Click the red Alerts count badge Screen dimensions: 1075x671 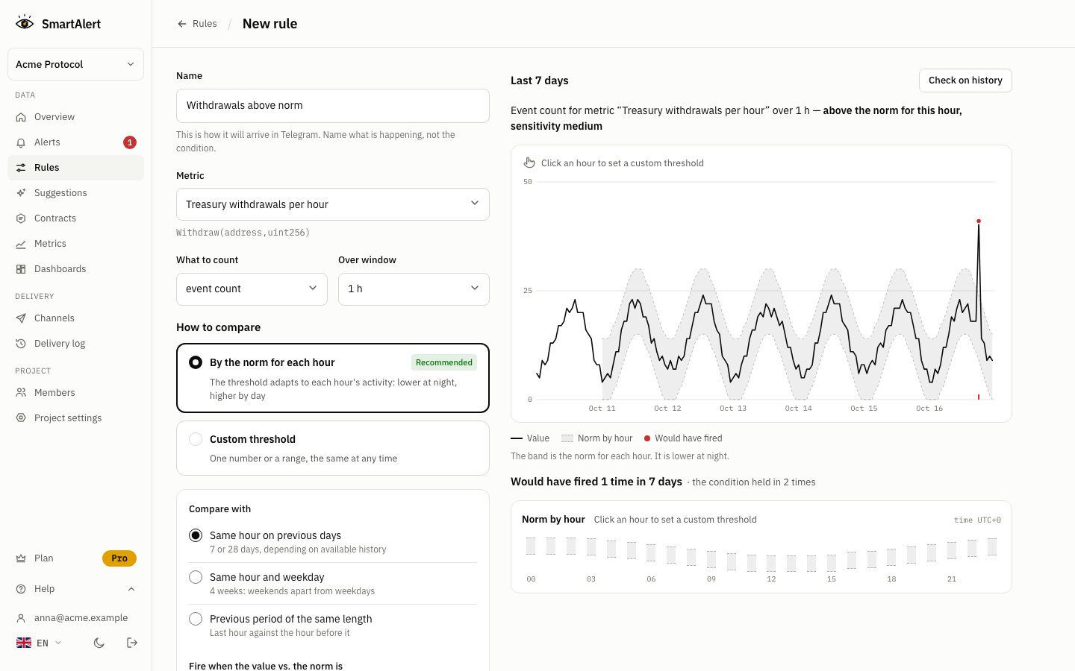(x=130, y=142)
